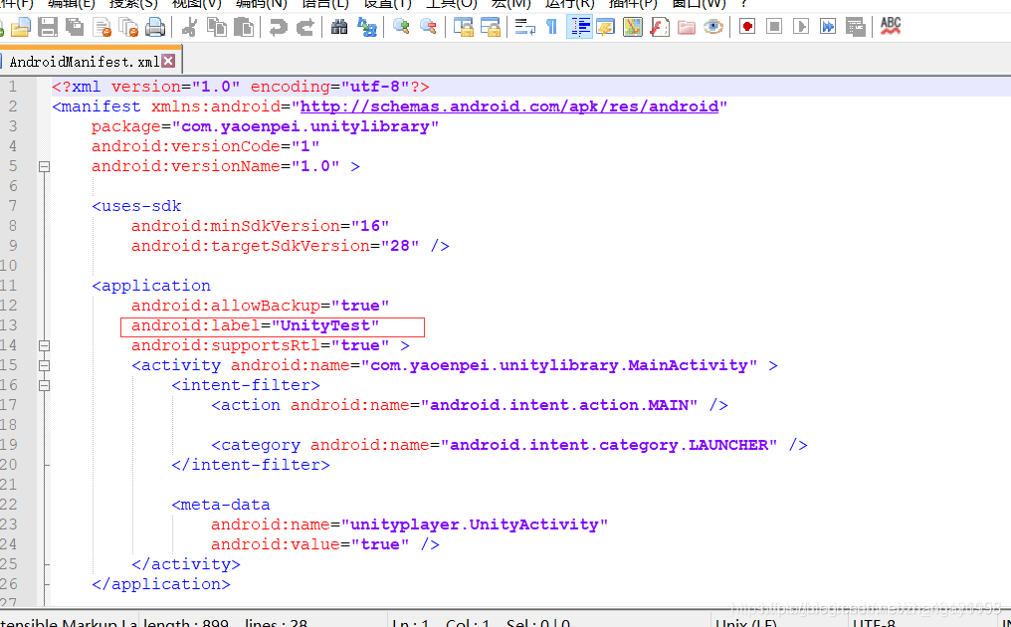Redo the last undone edit
This screenshot has width=1011, height=627.
tap(304, 27)
